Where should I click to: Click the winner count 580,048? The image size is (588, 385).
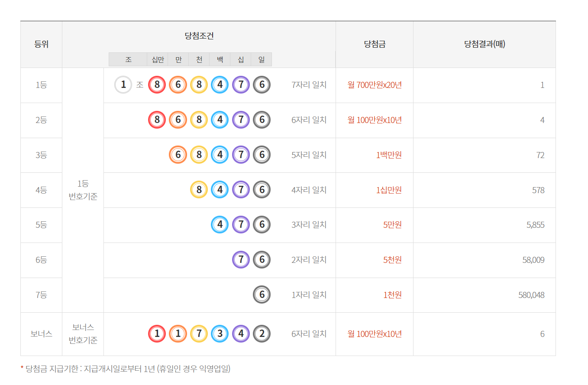(531, 295)
